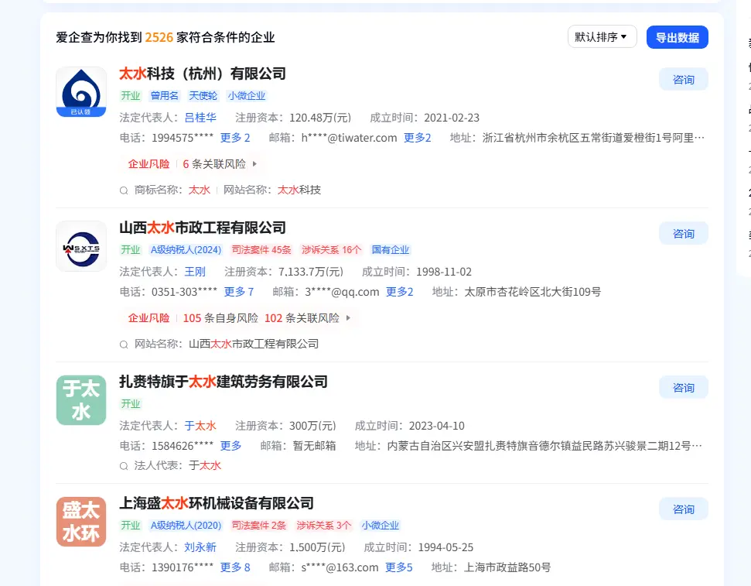Click 开业 status tag on 山西太水市政
The height and width of the screenshot is (586, 751).
(130, 250)
